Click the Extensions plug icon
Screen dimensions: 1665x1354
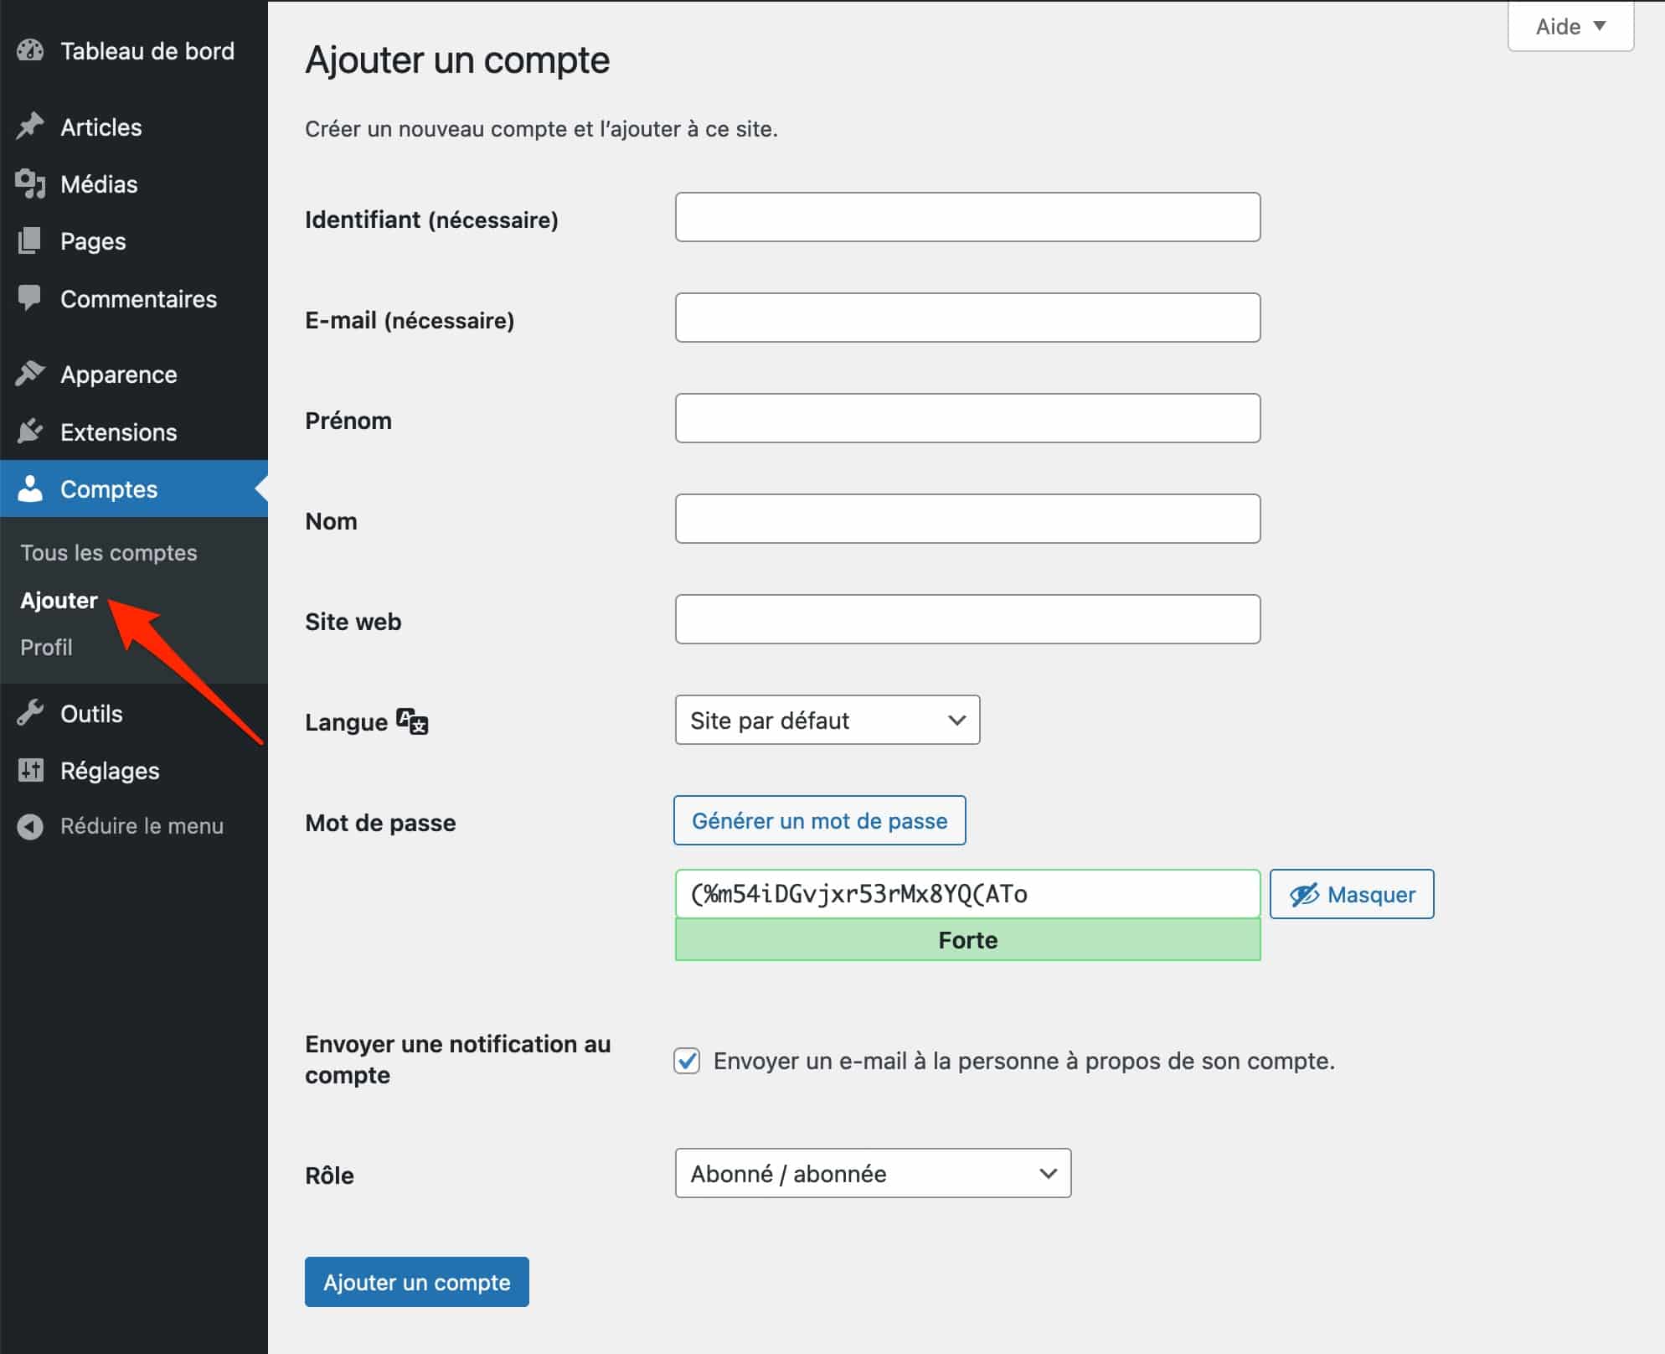(x=30, y=432)
